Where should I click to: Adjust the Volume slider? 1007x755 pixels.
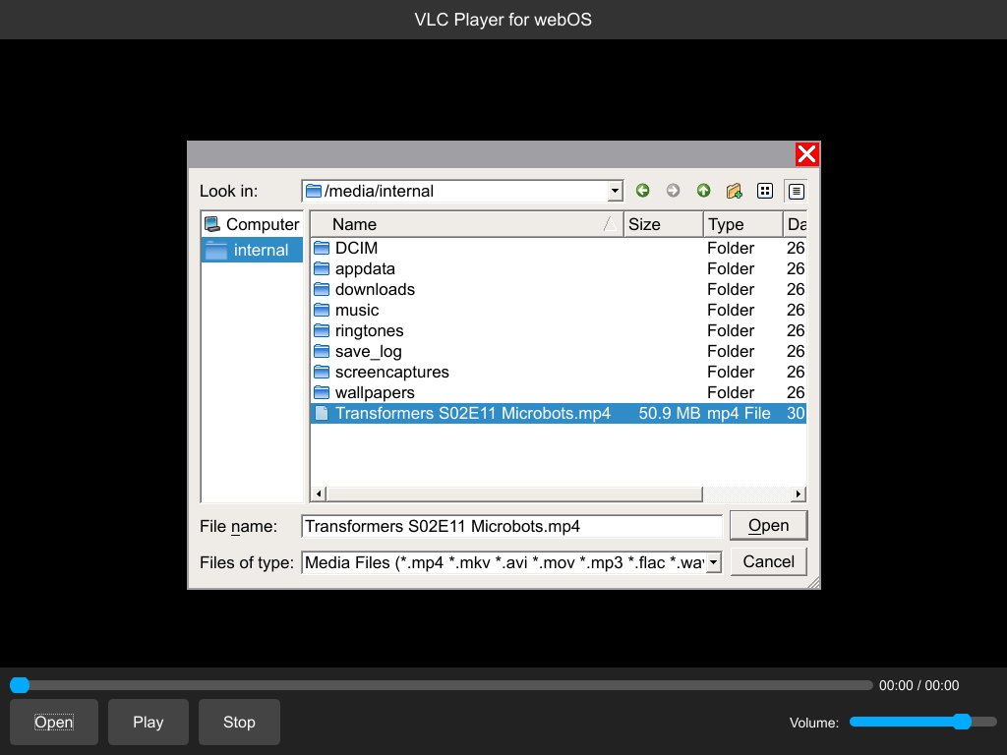point(922,722)
